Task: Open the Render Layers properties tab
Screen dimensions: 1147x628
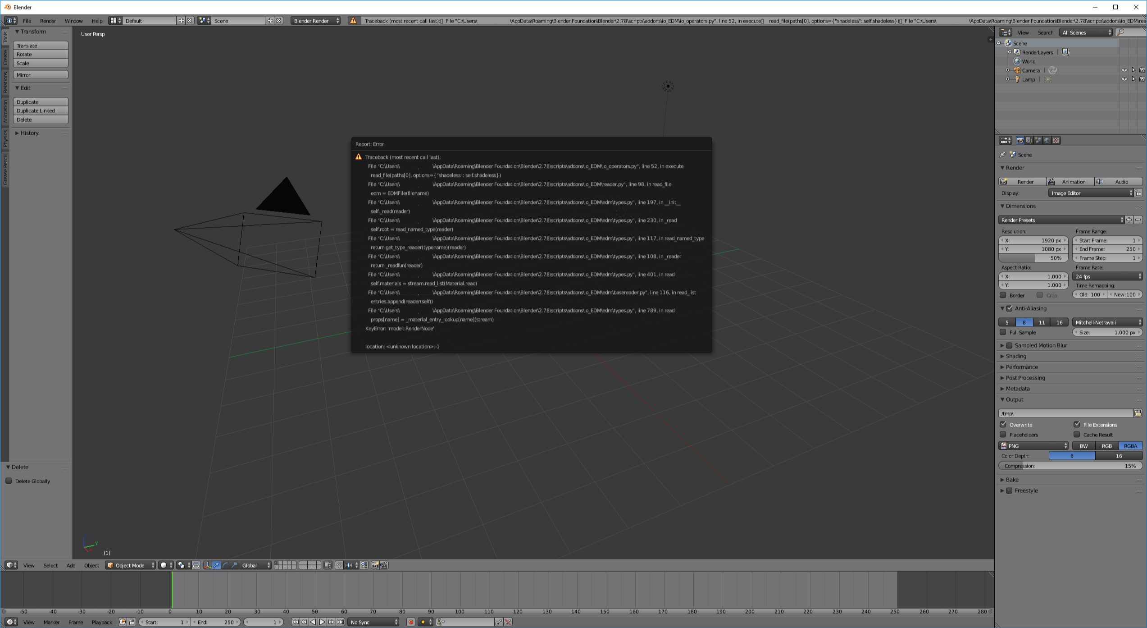Action: tap(1029, 140)
